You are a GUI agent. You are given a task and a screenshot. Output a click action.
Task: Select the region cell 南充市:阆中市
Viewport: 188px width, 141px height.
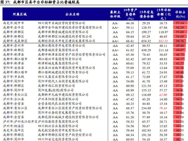point(13,23)
